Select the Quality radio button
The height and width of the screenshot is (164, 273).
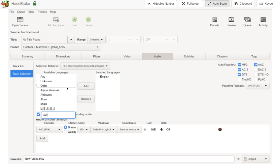pyautogui.click(x=65, y=132)
